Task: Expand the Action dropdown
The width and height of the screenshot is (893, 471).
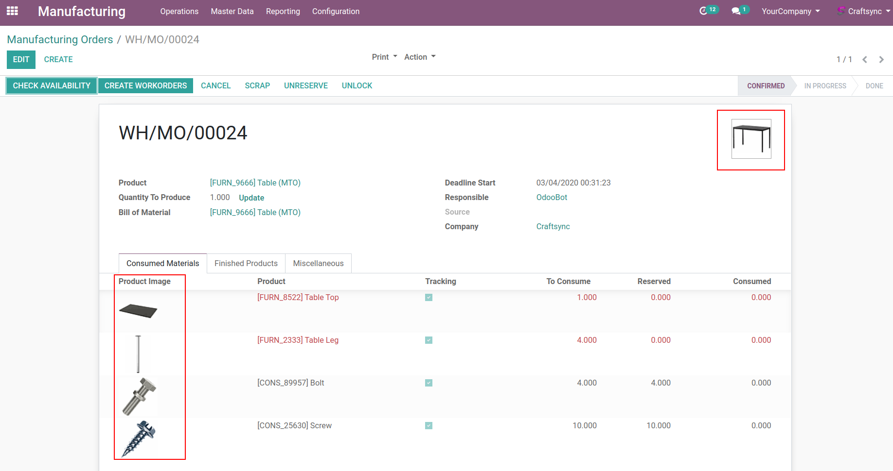Action: 419,57
